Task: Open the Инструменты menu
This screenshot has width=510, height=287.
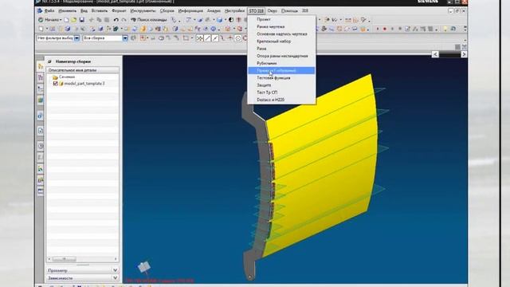Action: tap(143, 10)
